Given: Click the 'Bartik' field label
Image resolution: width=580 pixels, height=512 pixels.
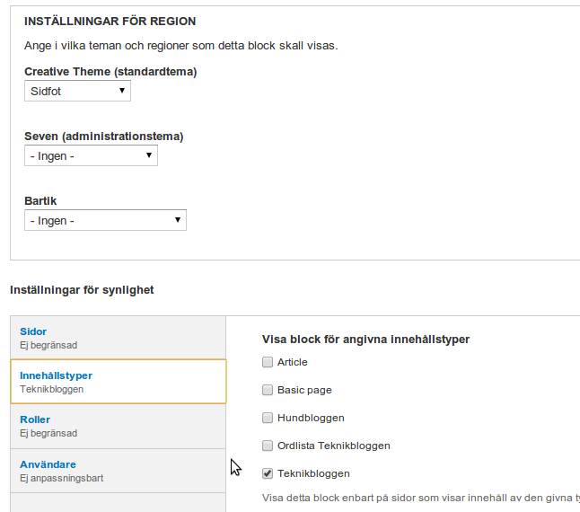Looking at the screenshot, I should (40, 201).
